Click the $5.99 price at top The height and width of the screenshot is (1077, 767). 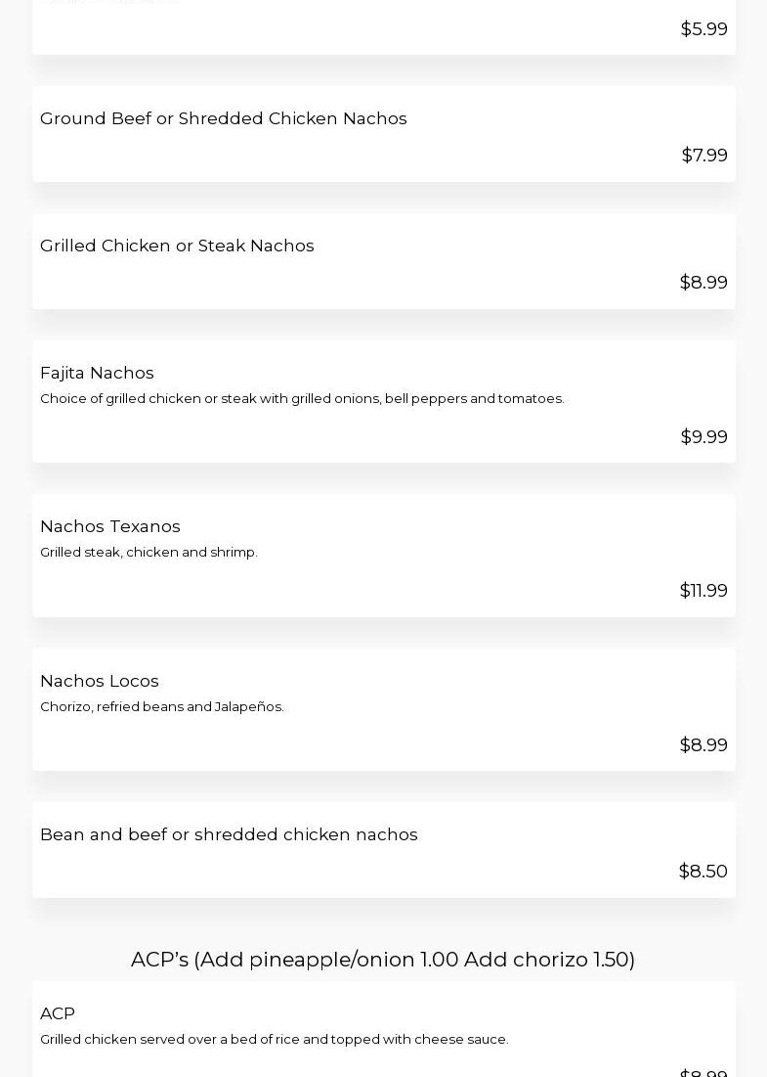tap(703, 28)
